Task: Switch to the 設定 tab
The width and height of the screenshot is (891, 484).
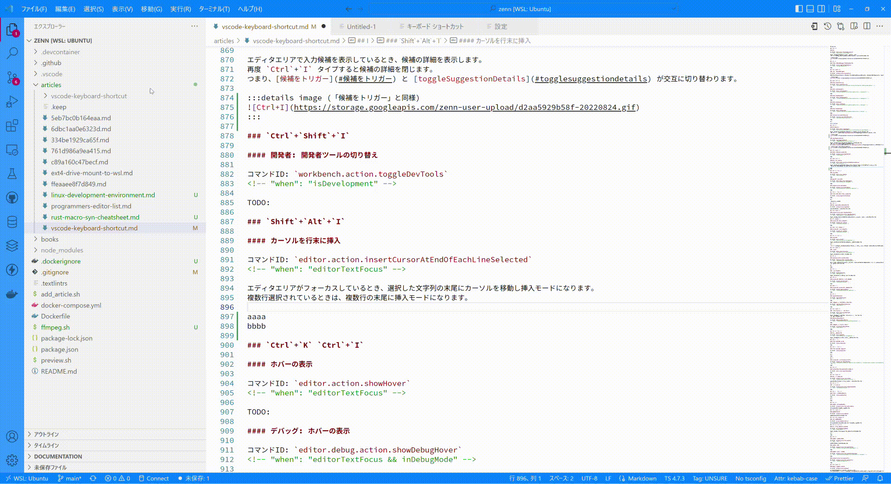Action: tap(501, 26)
